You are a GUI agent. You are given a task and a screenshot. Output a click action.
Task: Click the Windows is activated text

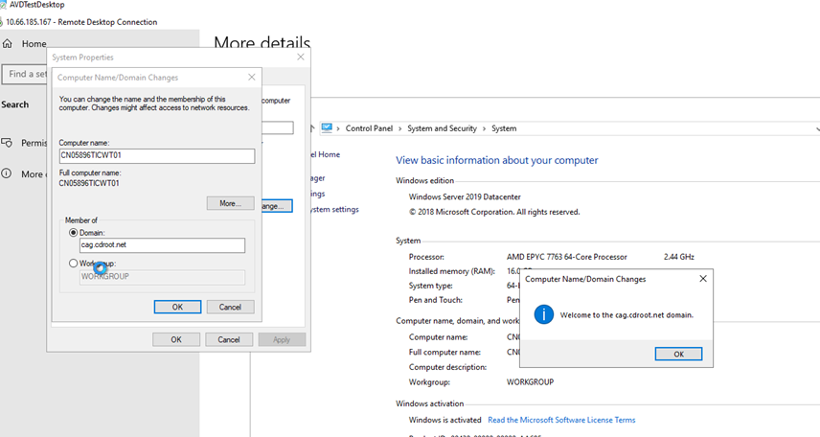[x=444, y=420]
